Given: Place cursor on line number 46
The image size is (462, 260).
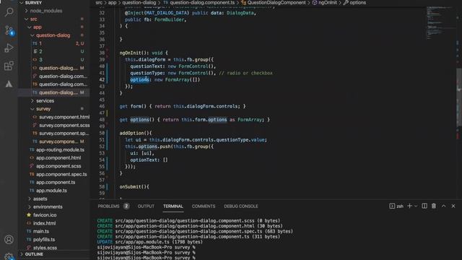Looking at the screenshot, I should point(102,106).
